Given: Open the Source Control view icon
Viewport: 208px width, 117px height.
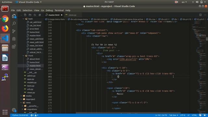Looking at the screenshot, I should pos(14,31).
